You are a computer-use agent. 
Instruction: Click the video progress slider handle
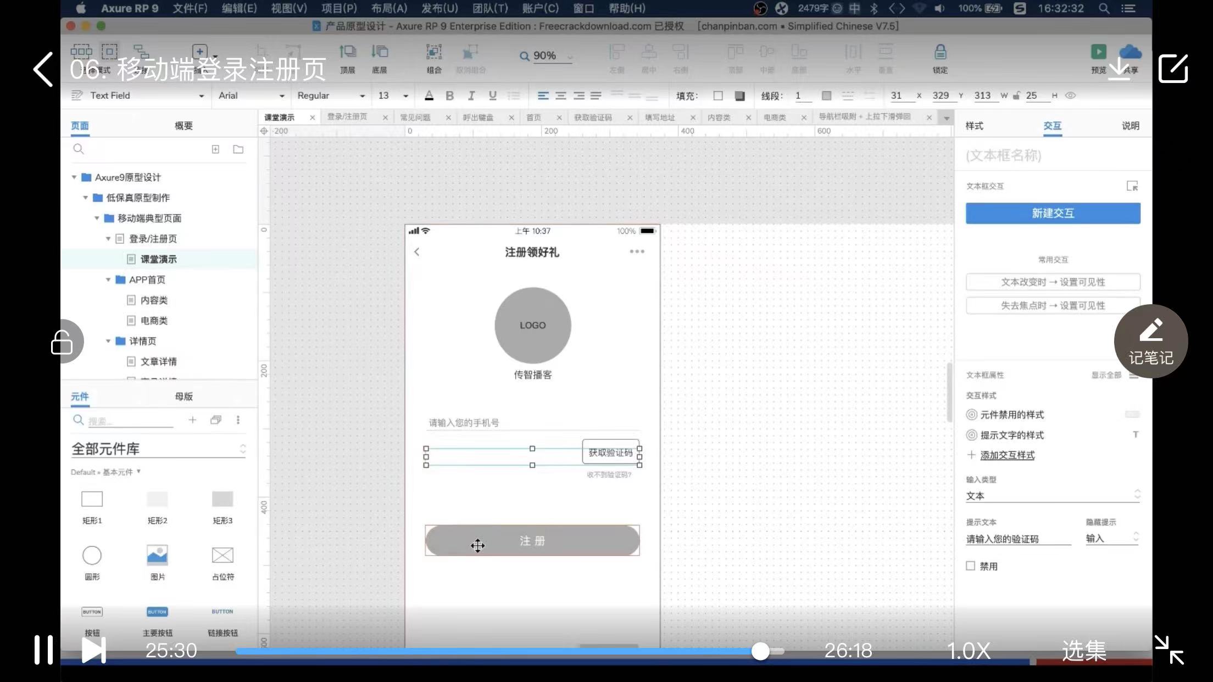pyautogui.click(x=760, y=651)
